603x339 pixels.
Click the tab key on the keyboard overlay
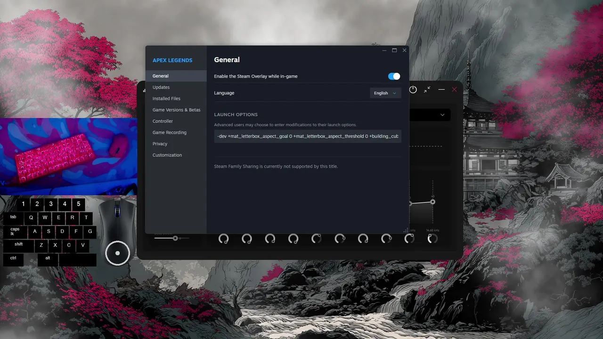(x=13, y=218)
